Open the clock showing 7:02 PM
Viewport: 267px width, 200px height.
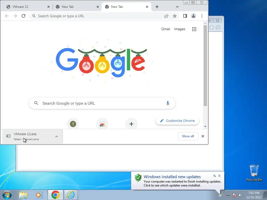254,195
